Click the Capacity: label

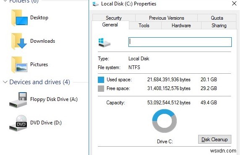115,103
